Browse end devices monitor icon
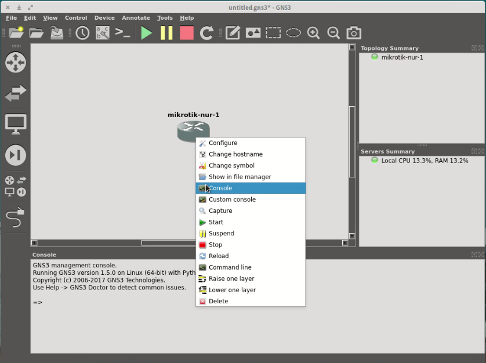 tap(16, 124)
